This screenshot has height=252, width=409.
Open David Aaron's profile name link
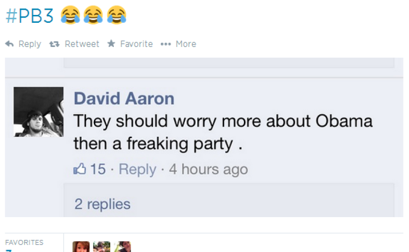(124, 99)
